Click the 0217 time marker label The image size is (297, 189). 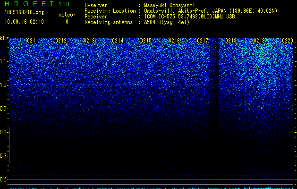203,41
